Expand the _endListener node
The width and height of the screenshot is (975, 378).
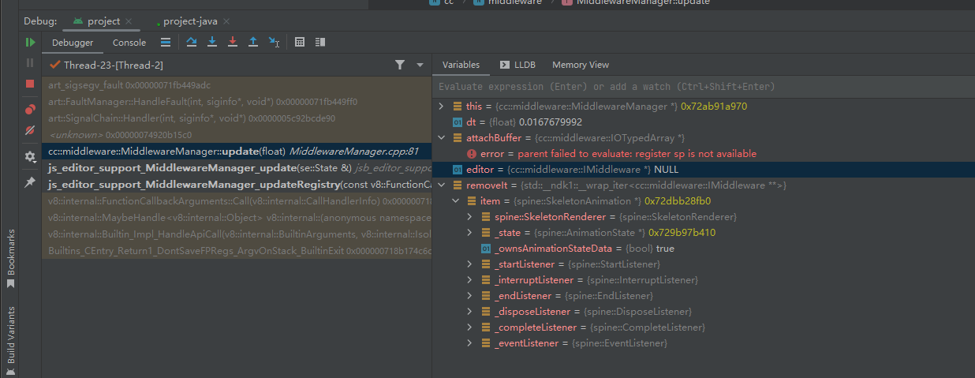coord(470,295)
